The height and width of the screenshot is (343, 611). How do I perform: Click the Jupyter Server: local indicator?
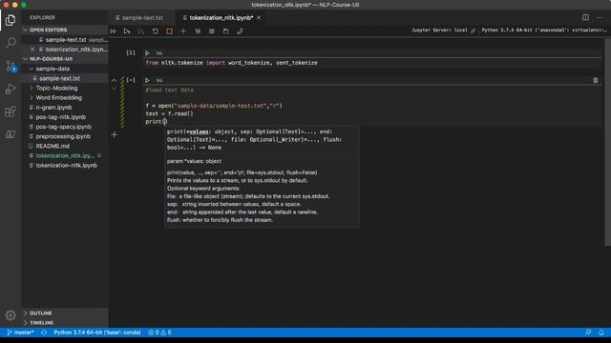(443, 30)
